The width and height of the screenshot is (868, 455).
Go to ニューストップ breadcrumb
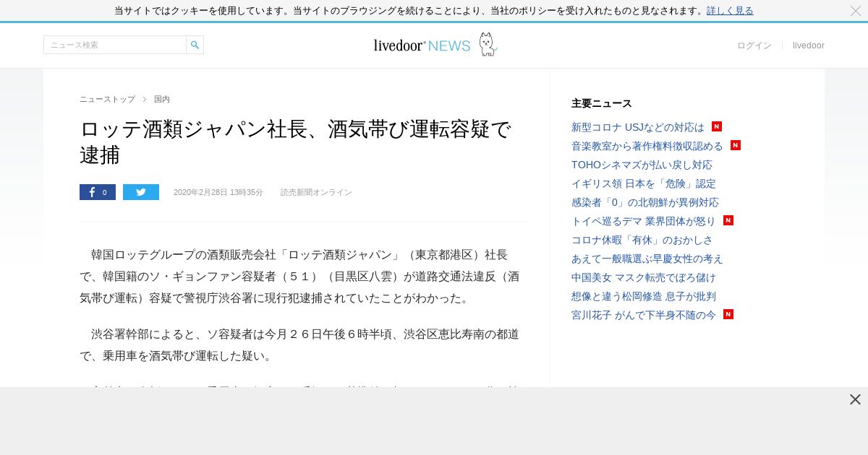click(107, 99)
